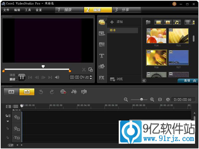Select the V16 video thumbnail
The image size is (199, 149).
click(156, 58)
